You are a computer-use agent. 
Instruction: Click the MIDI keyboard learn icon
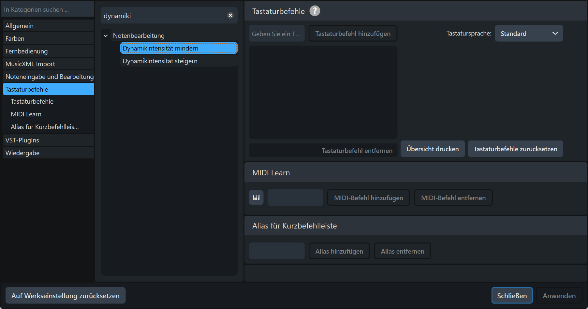[x=256, y=198]
